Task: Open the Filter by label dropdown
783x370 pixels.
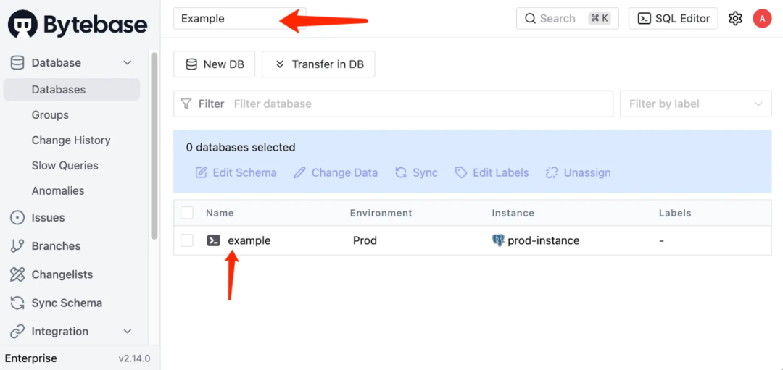Action: coord(695,104)
